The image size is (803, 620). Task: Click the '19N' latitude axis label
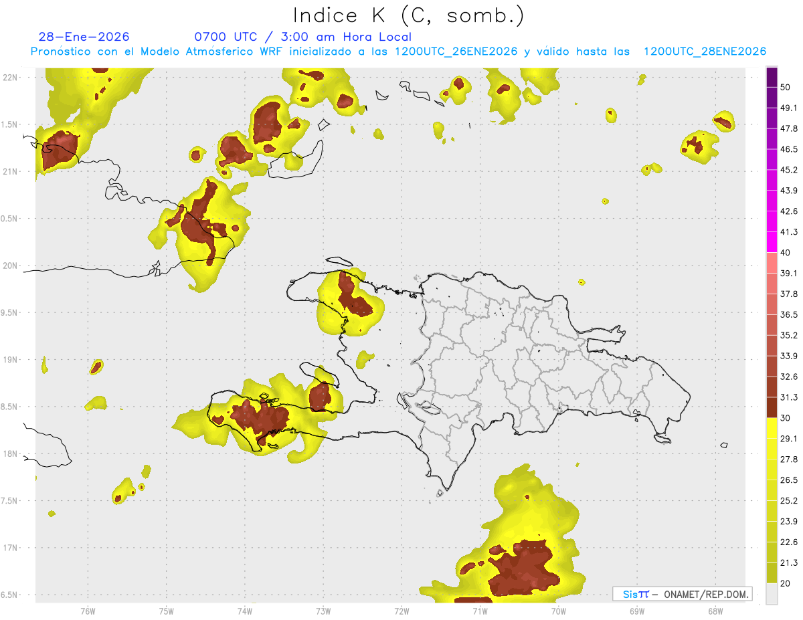[11, 359]
